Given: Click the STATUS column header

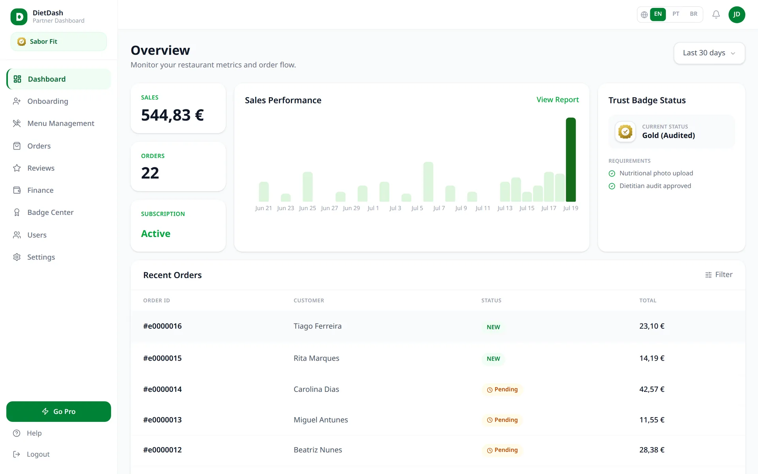Looking at the screenshot, I should [491, 301].
